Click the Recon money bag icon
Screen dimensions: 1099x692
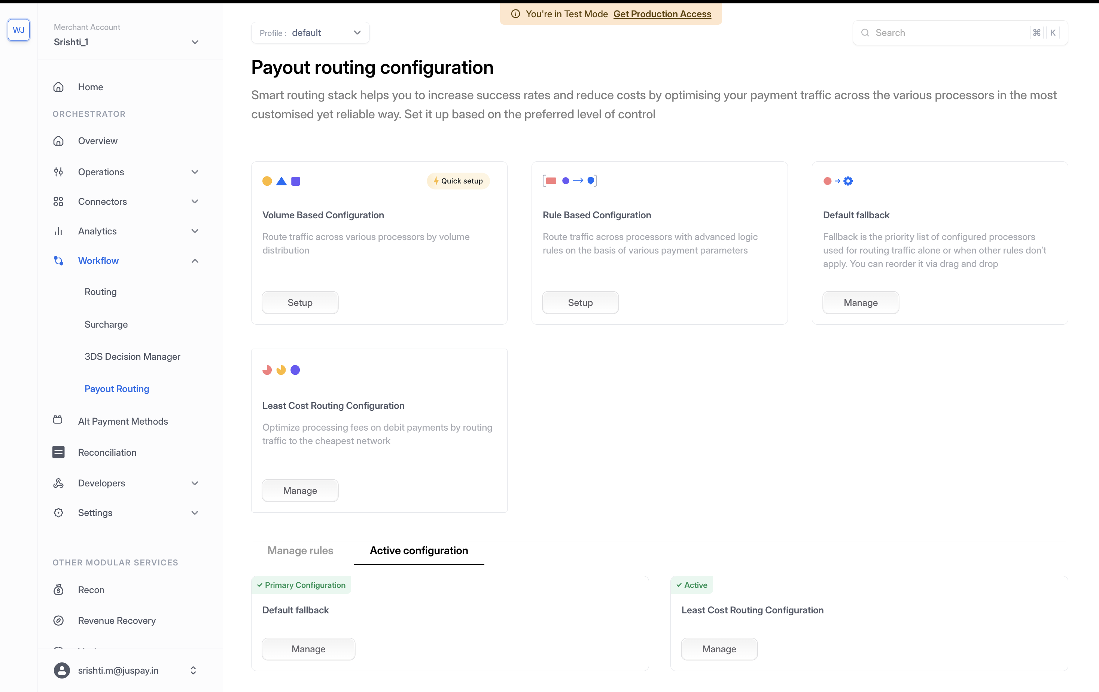58,589
